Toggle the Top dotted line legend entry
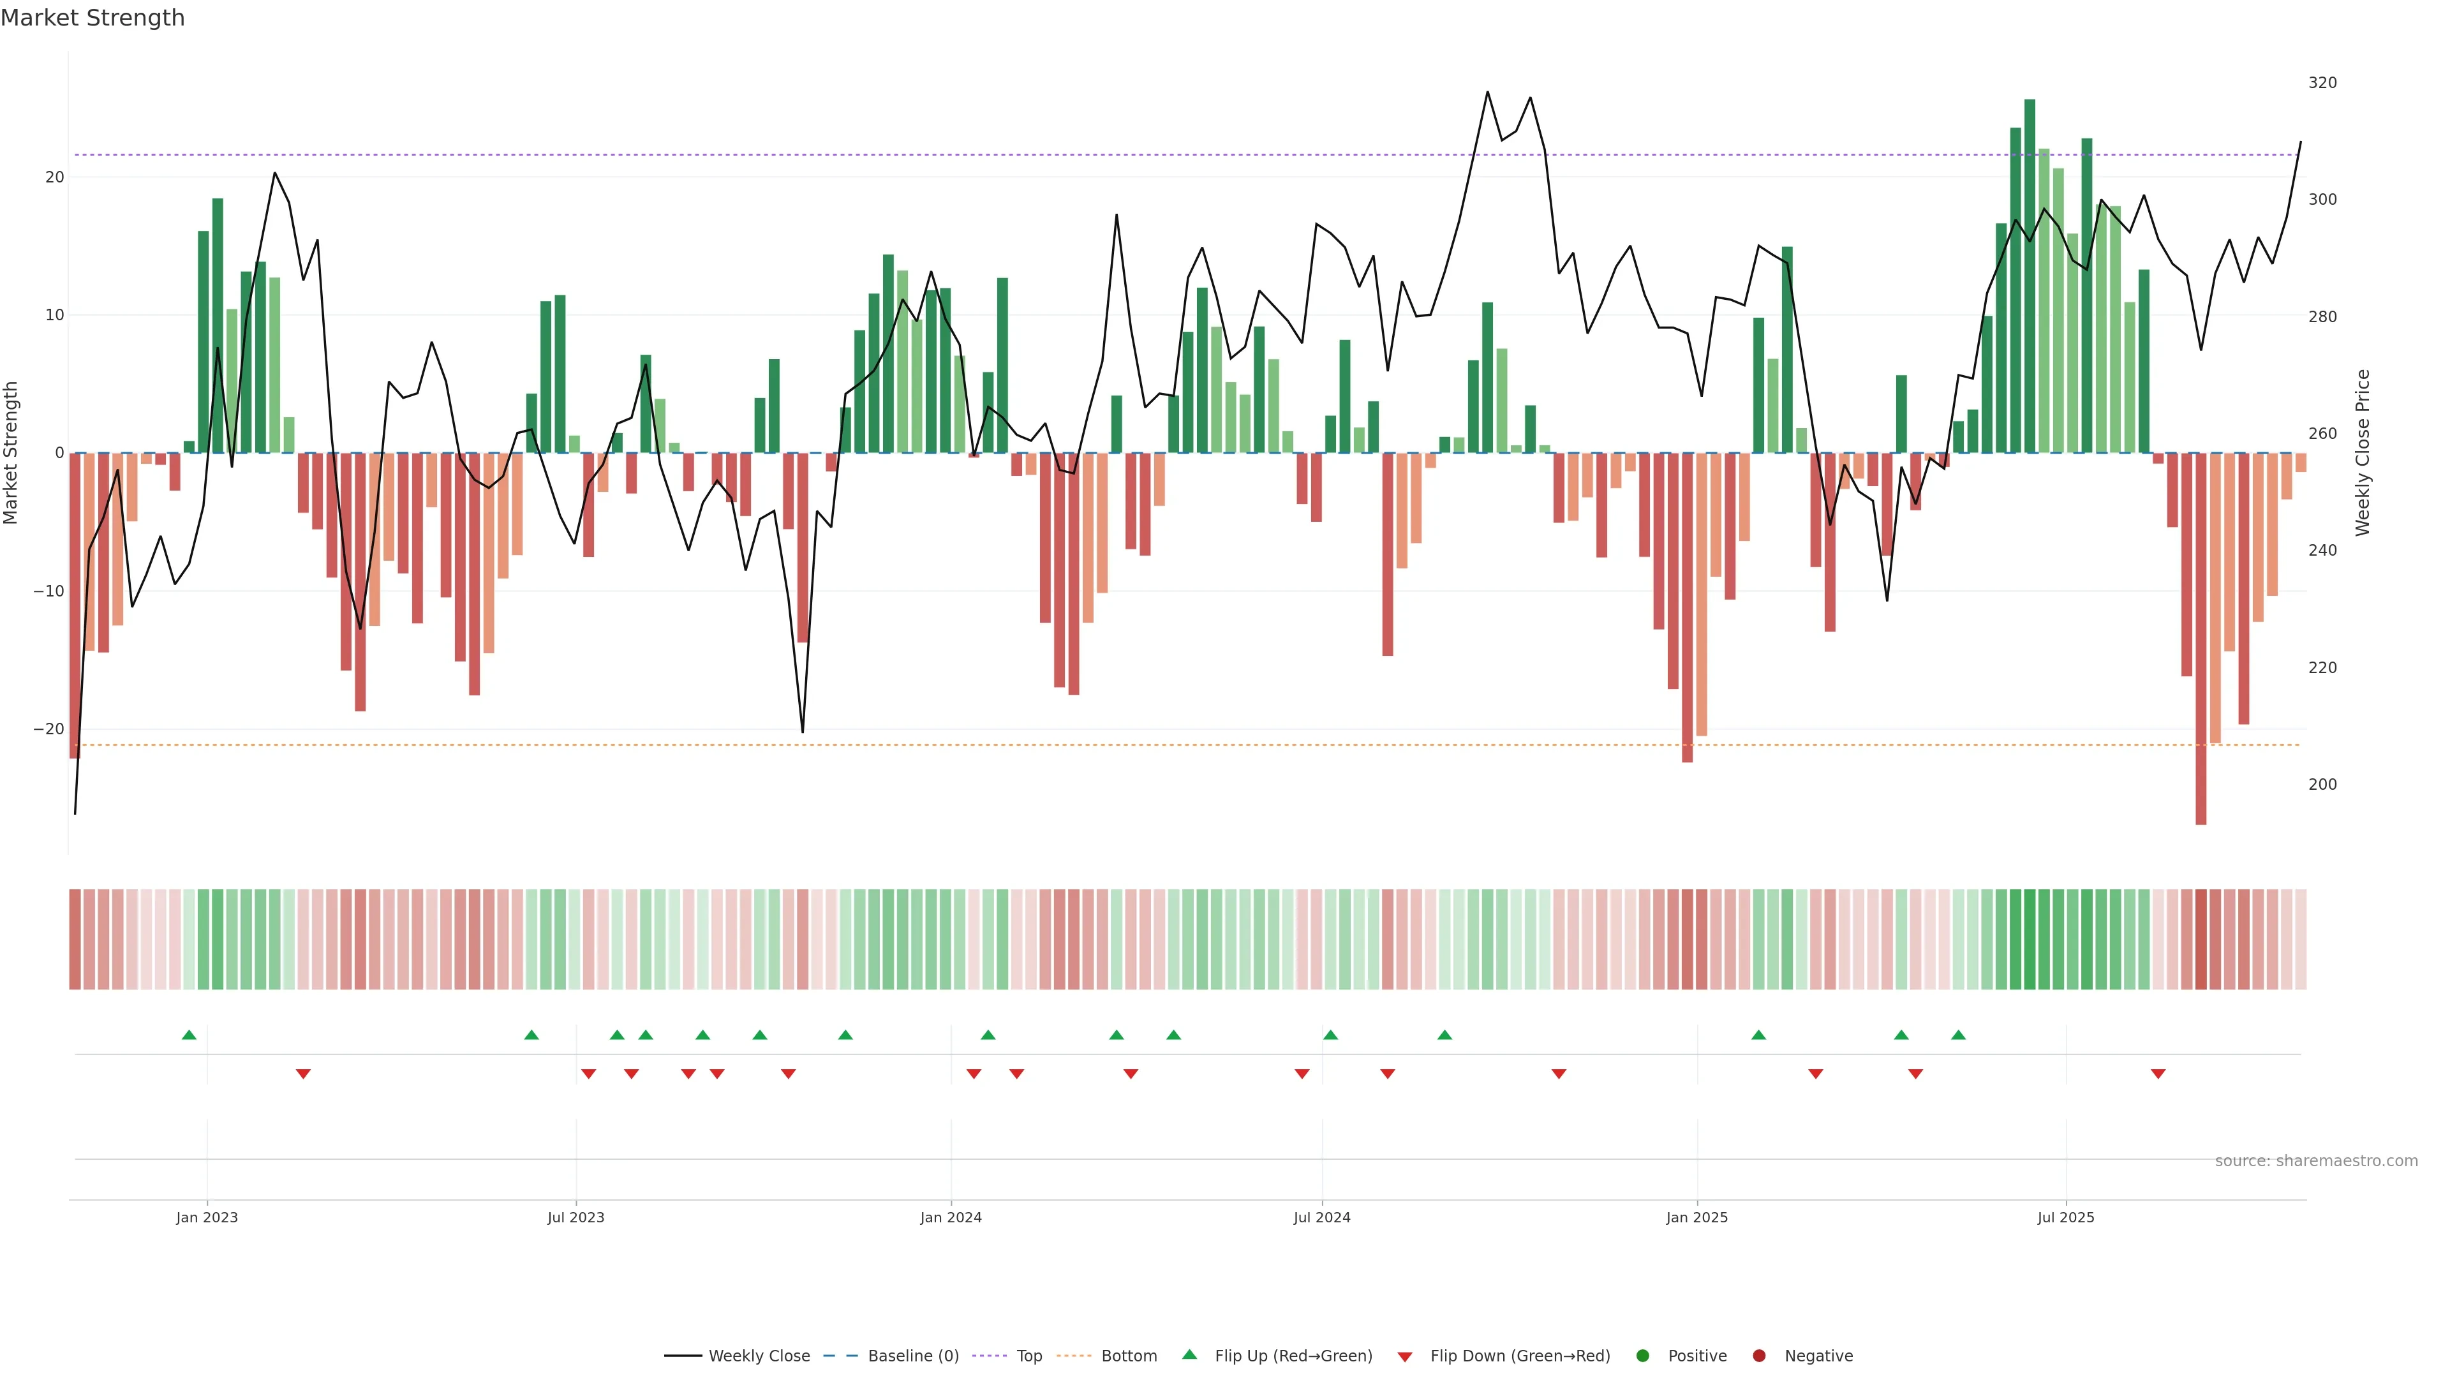 (x=1028, y=1356)
